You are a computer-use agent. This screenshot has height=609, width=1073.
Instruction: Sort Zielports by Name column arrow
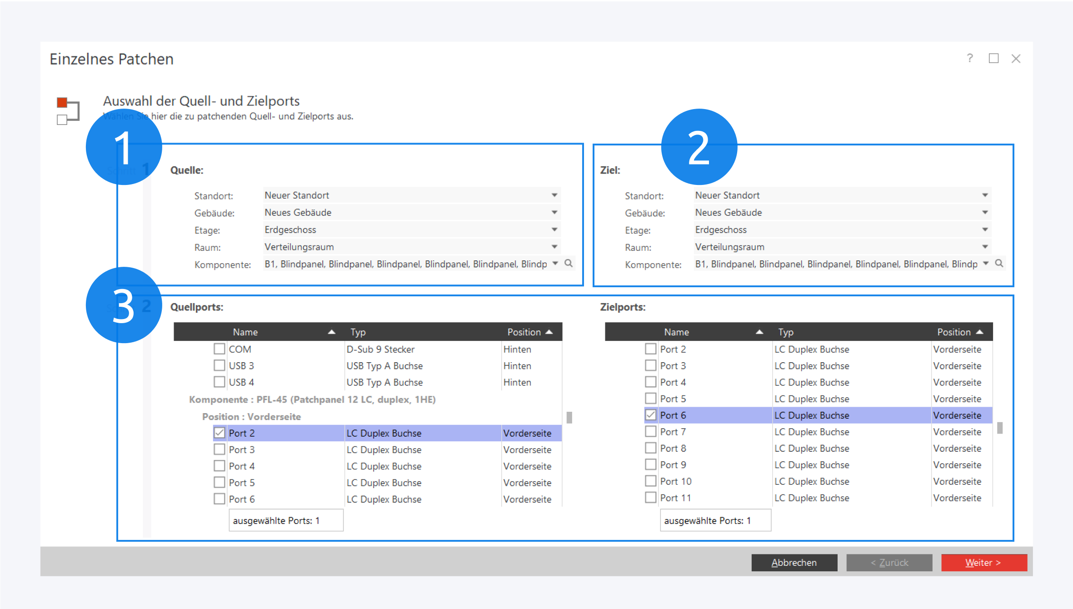[759, 332]
